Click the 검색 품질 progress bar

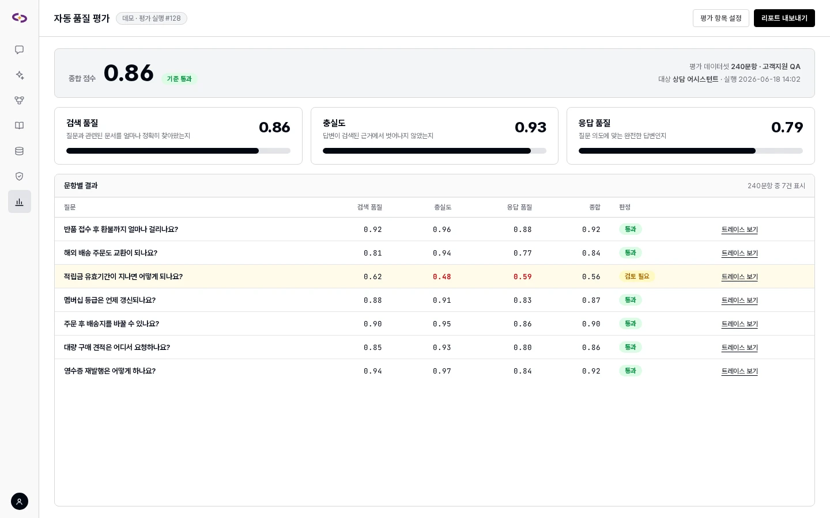[x=178, y=151]
